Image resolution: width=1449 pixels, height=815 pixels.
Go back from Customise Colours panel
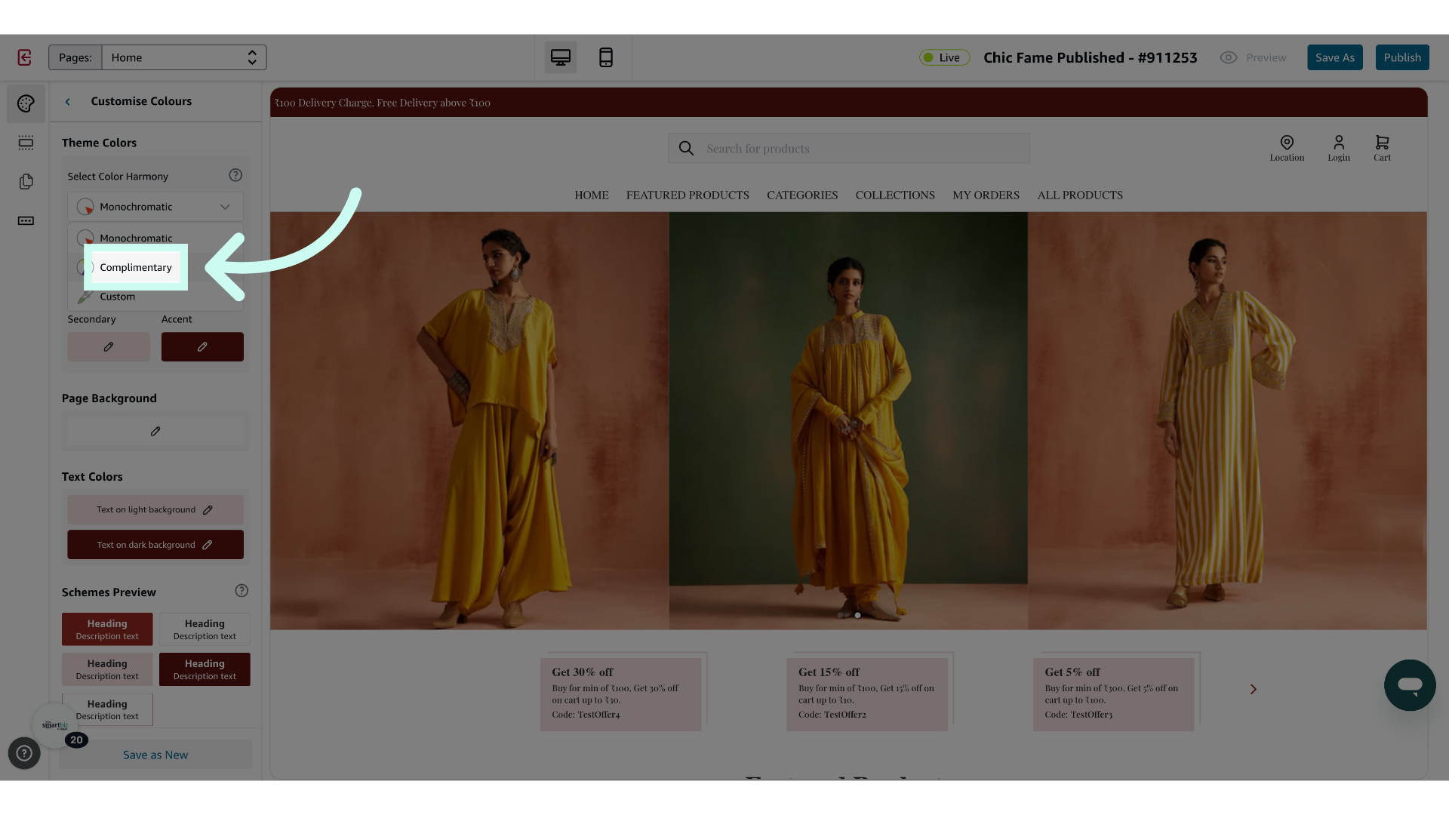click(68, 102)
